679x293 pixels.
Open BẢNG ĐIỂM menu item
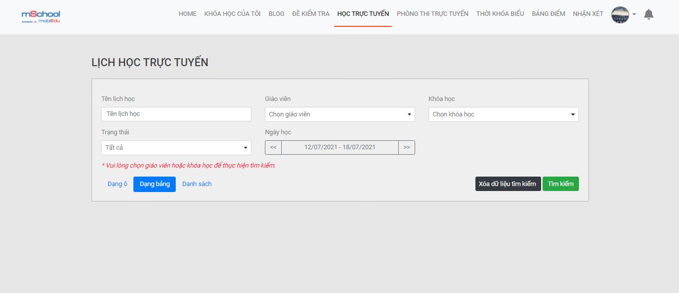(549, 14)
